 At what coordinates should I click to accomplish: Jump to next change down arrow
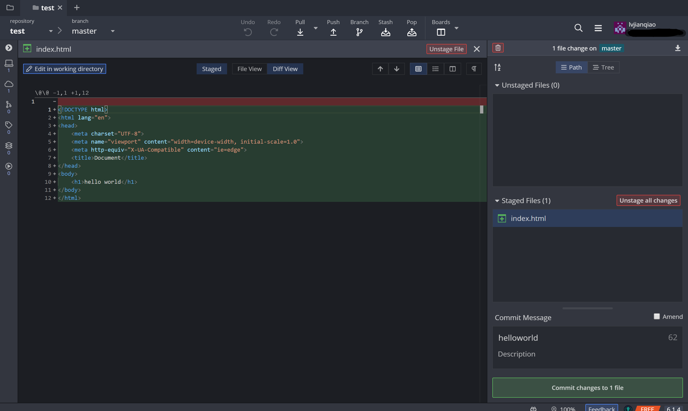[x=397, y=69]
